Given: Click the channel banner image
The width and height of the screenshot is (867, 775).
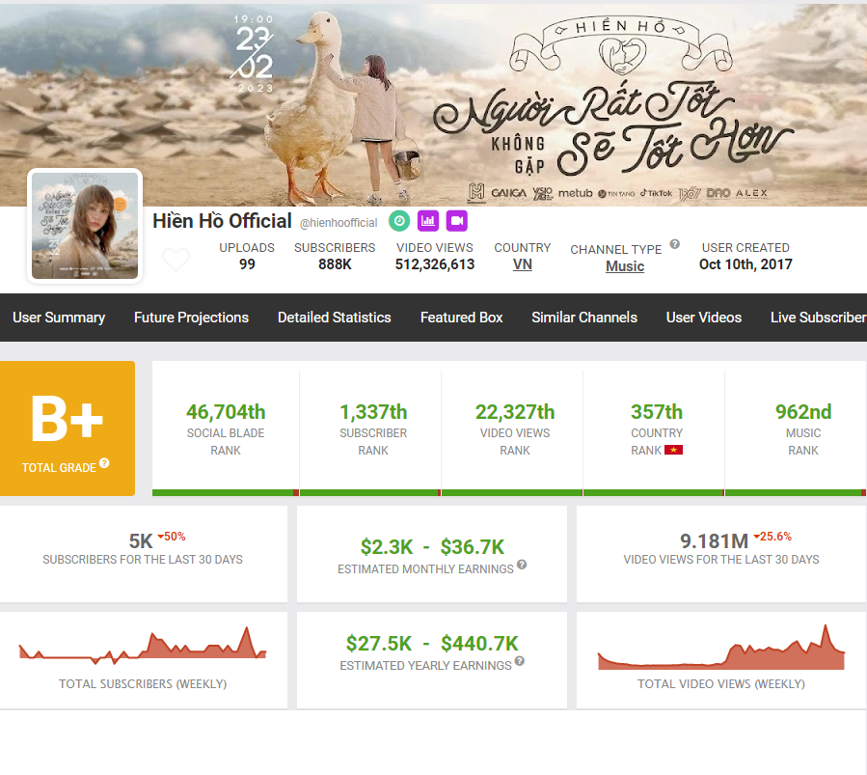Looking at the screenshot, I should (x=434, y=103).
